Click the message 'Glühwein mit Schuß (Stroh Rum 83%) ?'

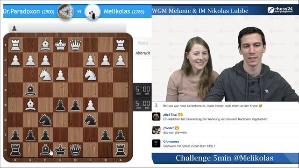pos(189,146)
